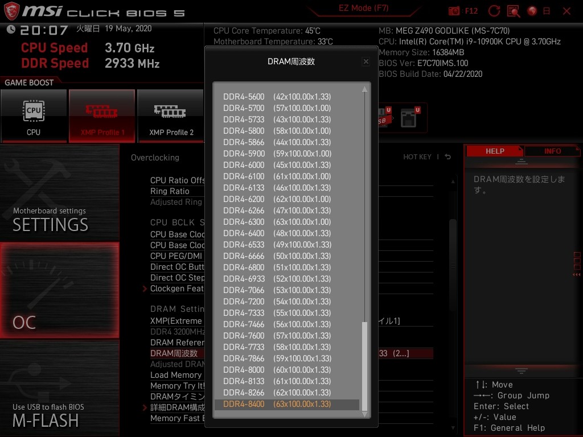The width and height of the screenshot is (583, 437).
Task: Select the DRAM周波数 setting row
Action: coord(177,353)
